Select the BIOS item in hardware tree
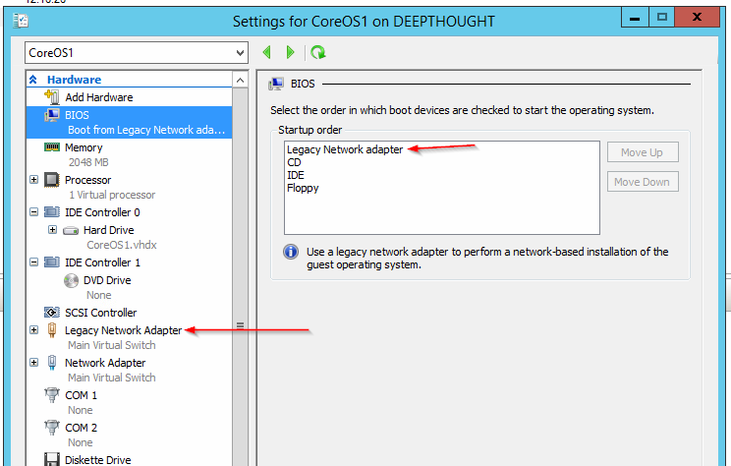Image resolution: width=731 pixels, height=466 pixels. (x=77, y=115)
